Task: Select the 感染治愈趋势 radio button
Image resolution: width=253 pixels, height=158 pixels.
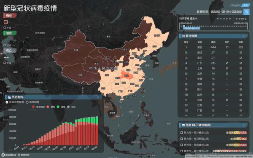Action: click(7, 102)
